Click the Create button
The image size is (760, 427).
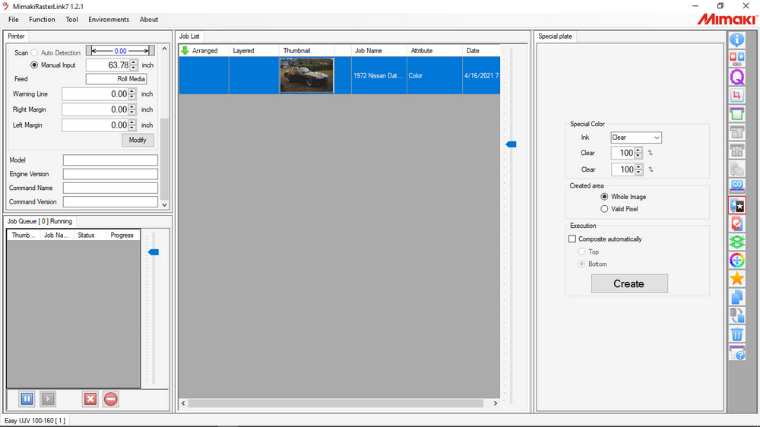tap(629, 283)
